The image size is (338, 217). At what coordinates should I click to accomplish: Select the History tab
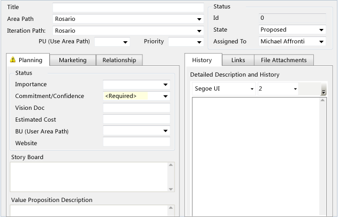(x=203, y=60)
